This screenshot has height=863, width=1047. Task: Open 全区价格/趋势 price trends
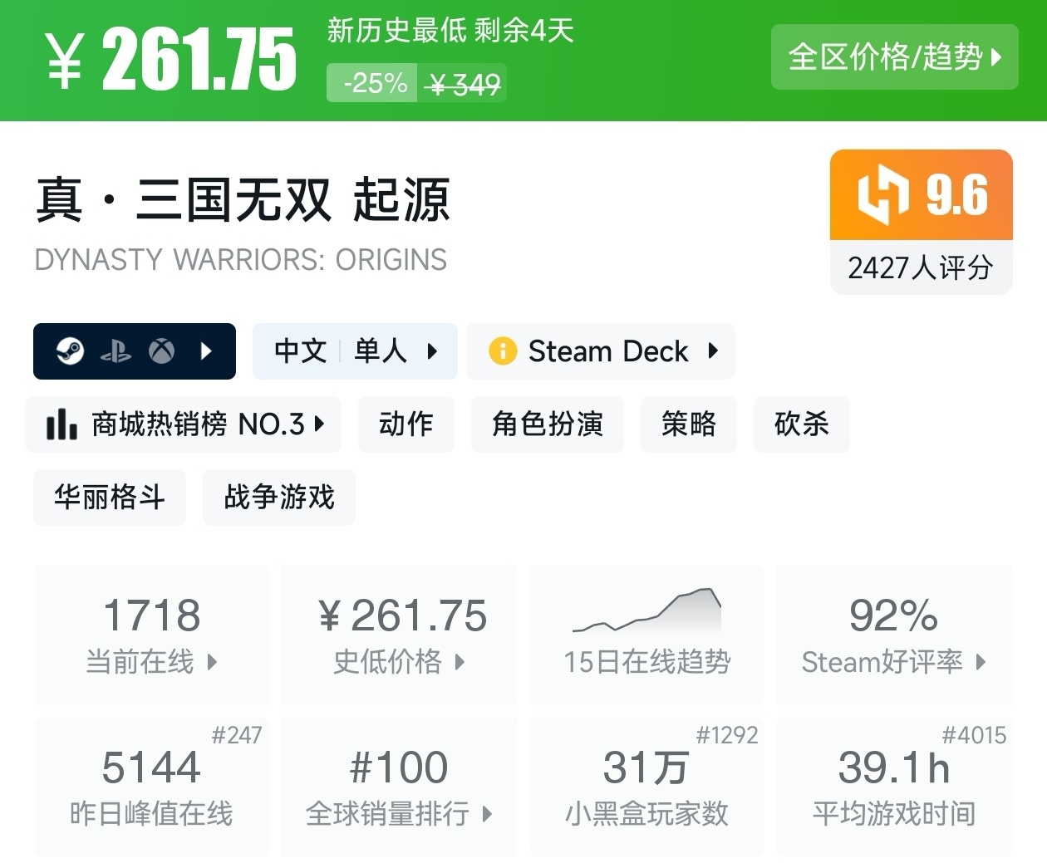coord(894,57)
